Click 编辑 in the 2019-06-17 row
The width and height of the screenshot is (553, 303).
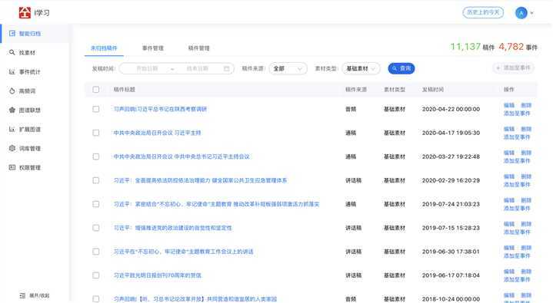click(x=509, y=272)
